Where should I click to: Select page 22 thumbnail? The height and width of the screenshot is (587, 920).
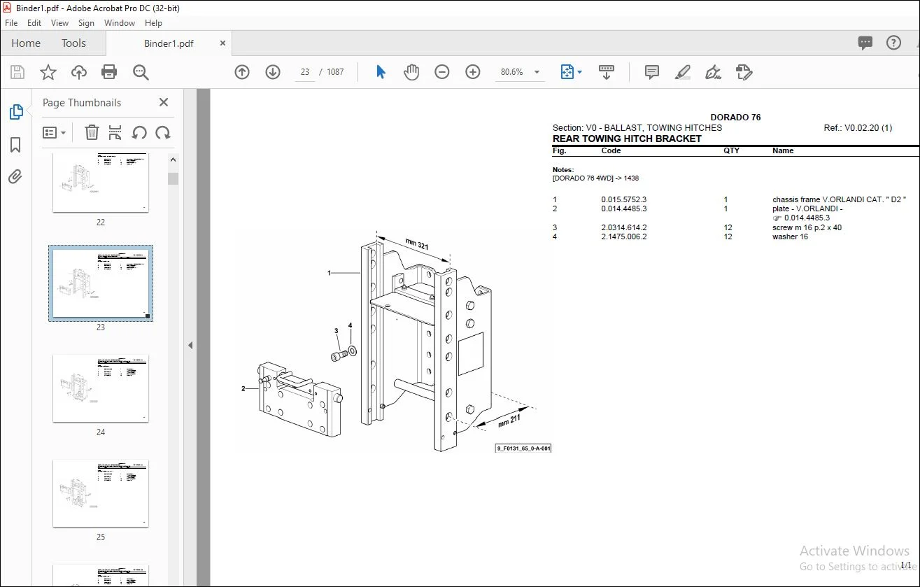(101, 182)
